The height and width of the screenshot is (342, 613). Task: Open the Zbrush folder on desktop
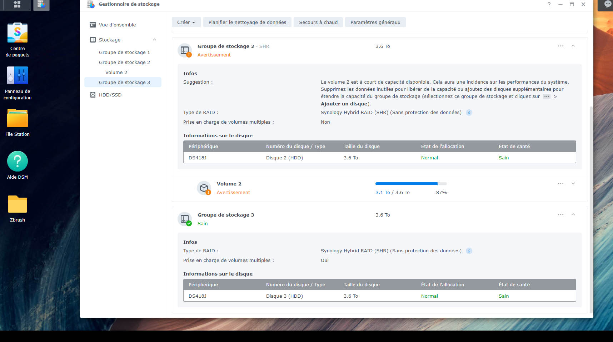(x=18, y=204)
